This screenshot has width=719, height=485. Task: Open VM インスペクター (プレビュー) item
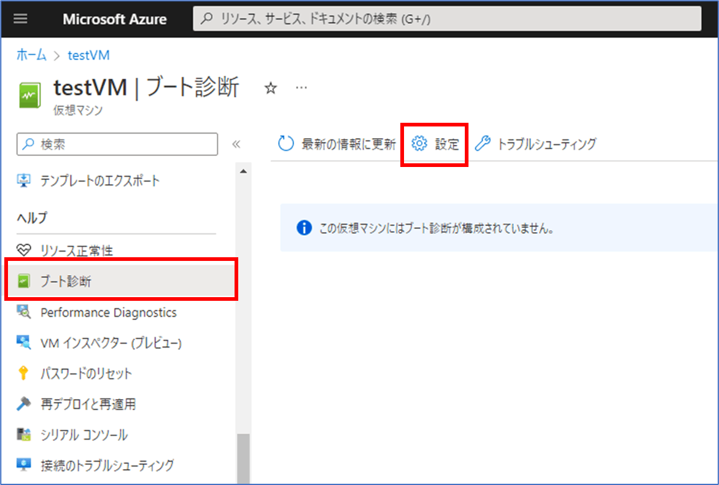click(111, 343)
